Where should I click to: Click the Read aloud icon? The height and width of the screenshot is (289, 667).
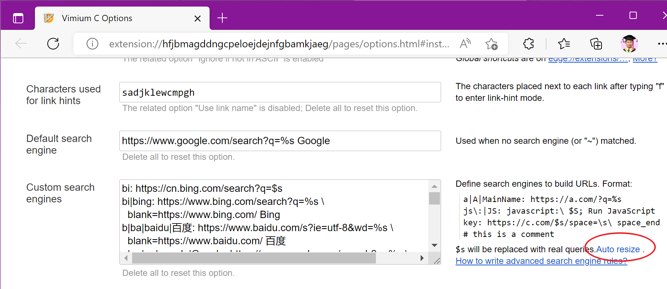coord(465,44)
